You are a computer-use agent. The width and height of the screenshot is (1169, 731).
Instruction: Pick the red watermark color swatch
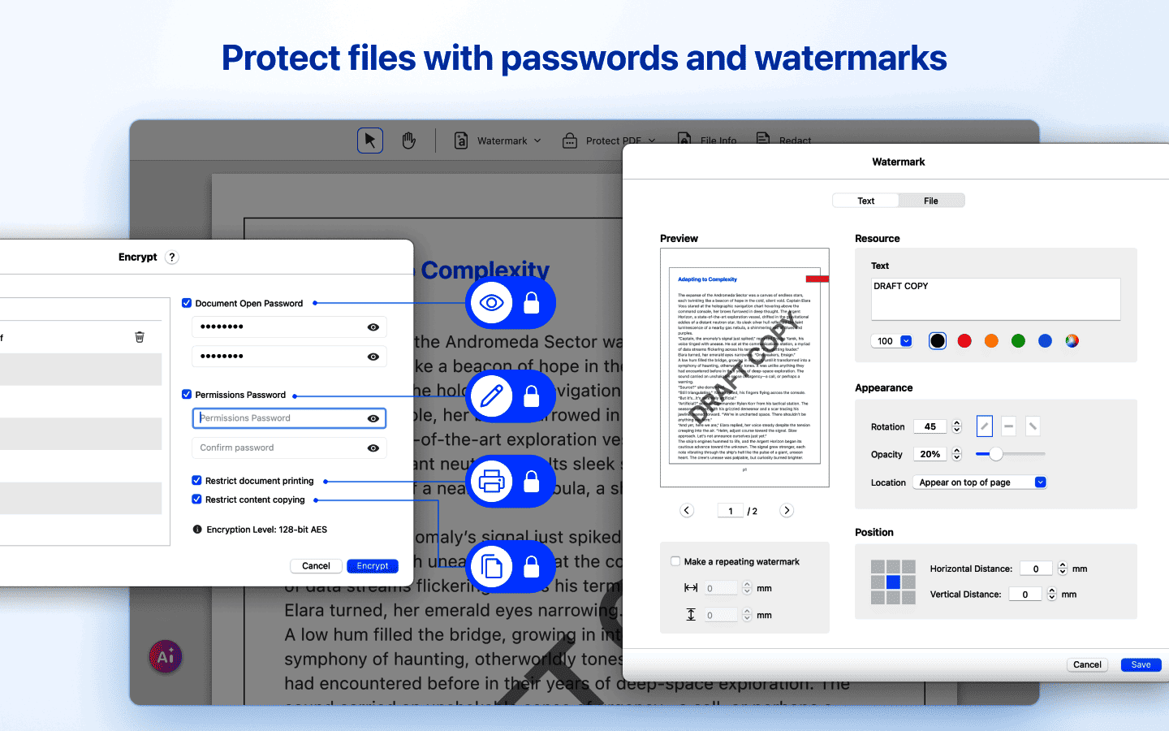[964, 340]
